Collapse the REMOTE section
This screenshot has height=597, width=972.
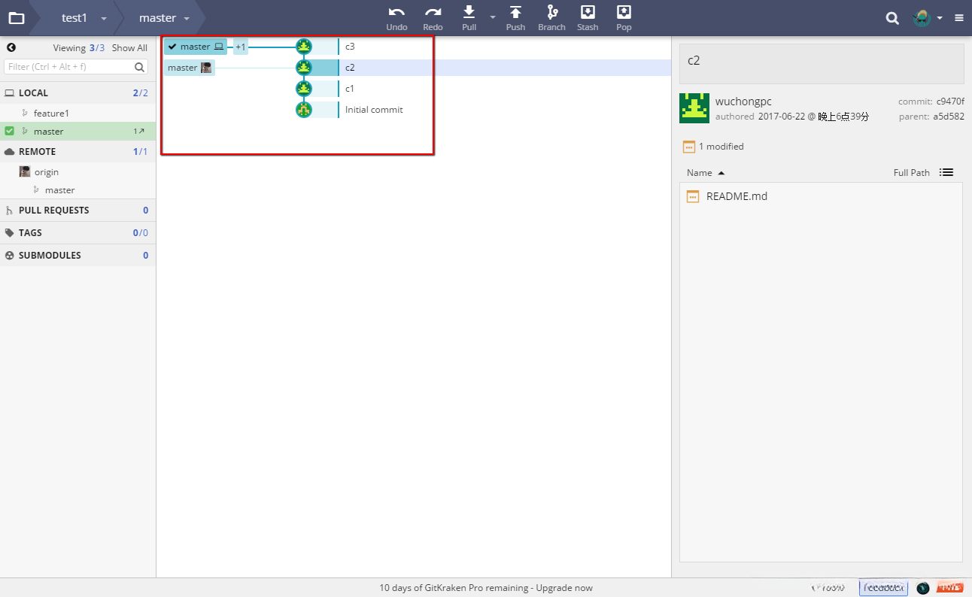click(x=77, y=152)
